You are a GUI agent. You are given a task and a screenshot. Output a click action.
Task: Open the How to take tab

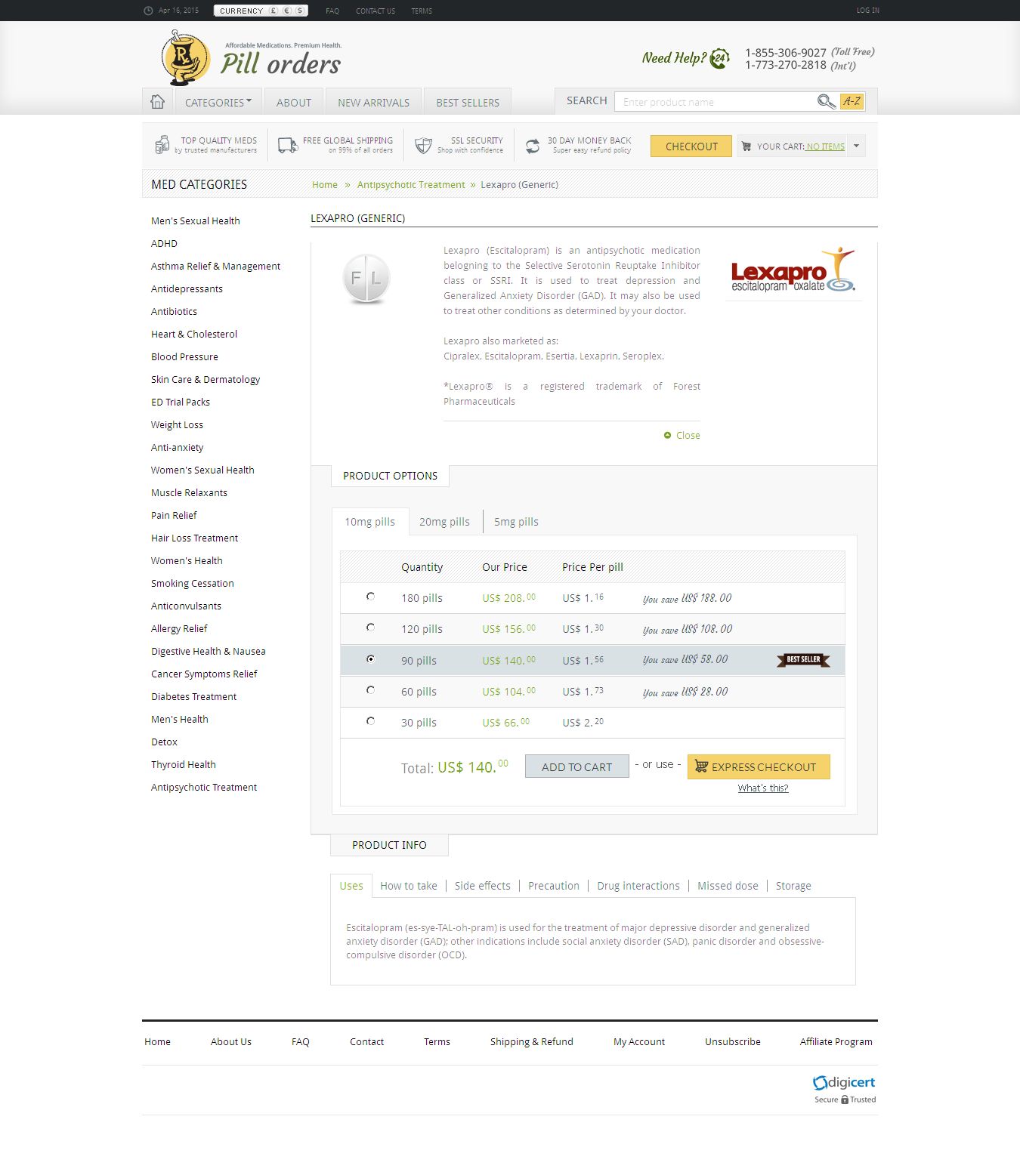pyautogui.click(x=409, y=886)
